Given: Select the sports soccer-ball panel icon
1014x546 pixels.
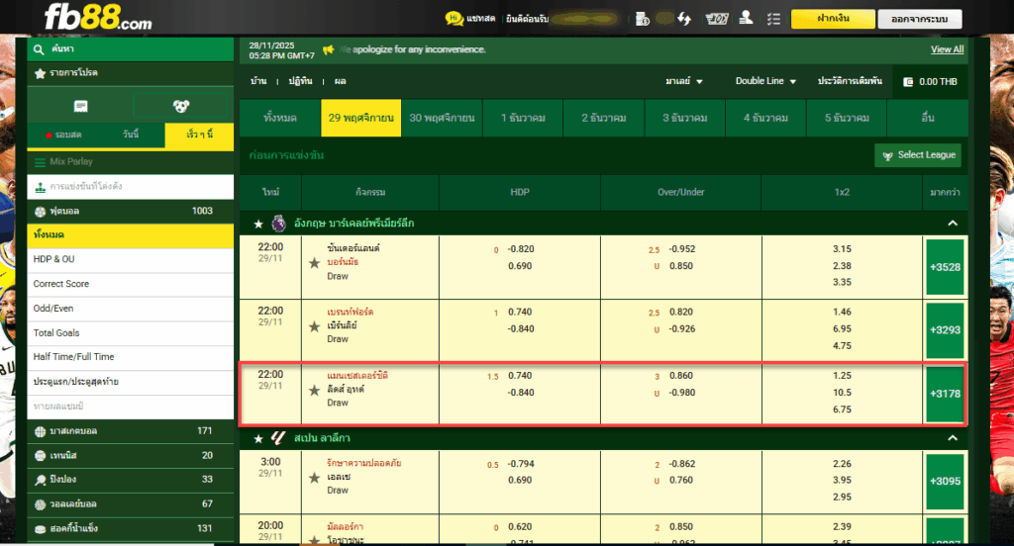Looking at the screenshot, I should (181, 106).
